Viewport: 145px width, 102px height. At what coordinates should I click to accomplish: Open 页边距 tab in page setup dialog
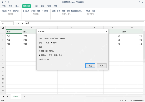(46, 39)
